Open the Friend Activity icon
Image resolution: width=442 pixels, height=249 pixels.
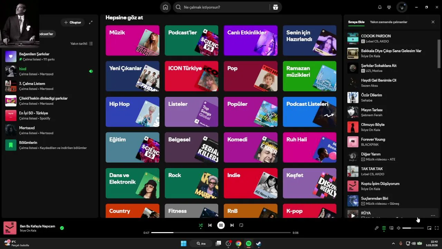389,7
